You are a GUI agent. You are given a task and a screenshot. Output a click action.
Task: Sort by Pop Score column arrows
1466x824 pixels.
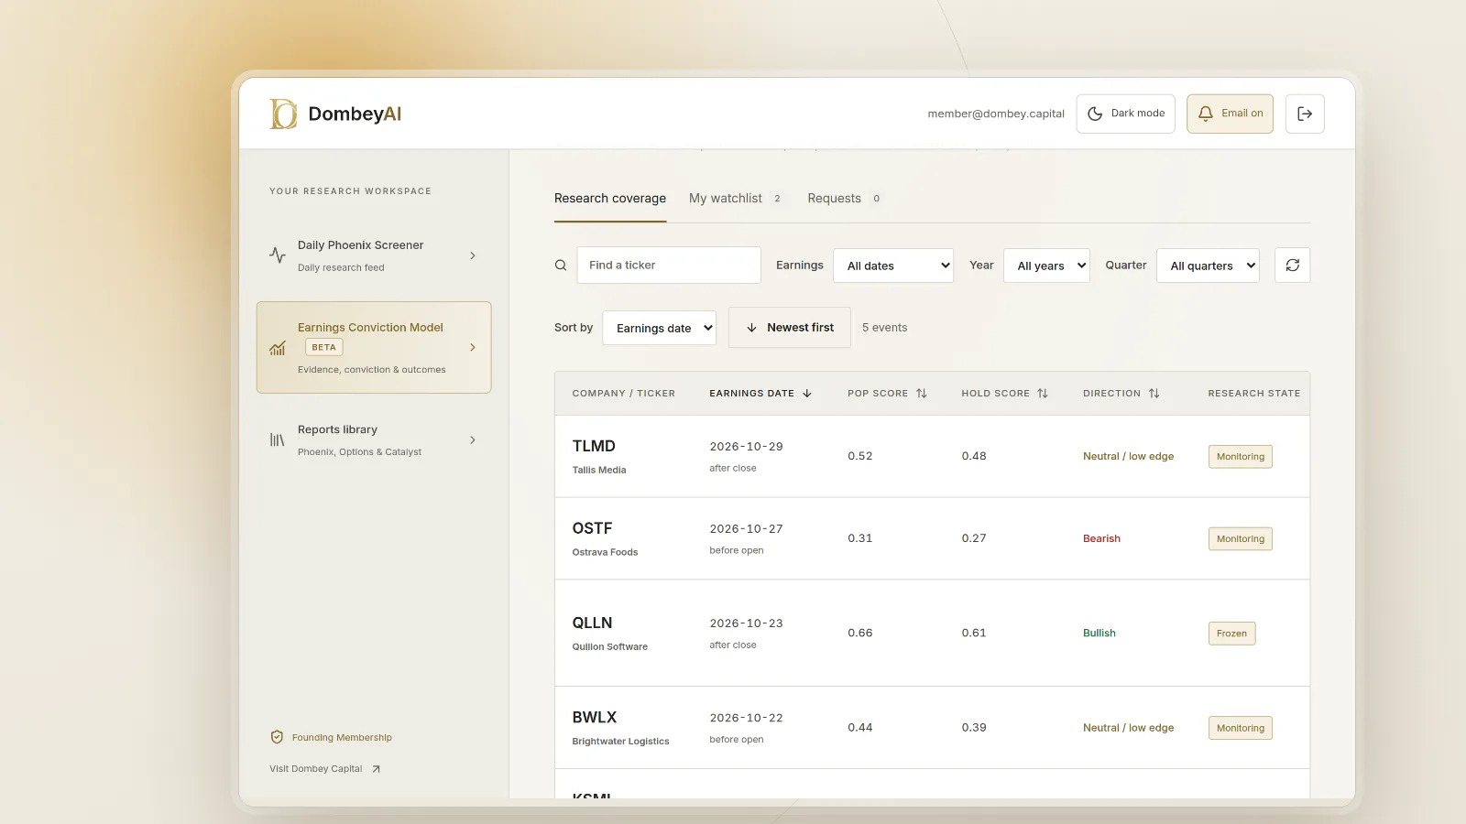pos(922,394)
